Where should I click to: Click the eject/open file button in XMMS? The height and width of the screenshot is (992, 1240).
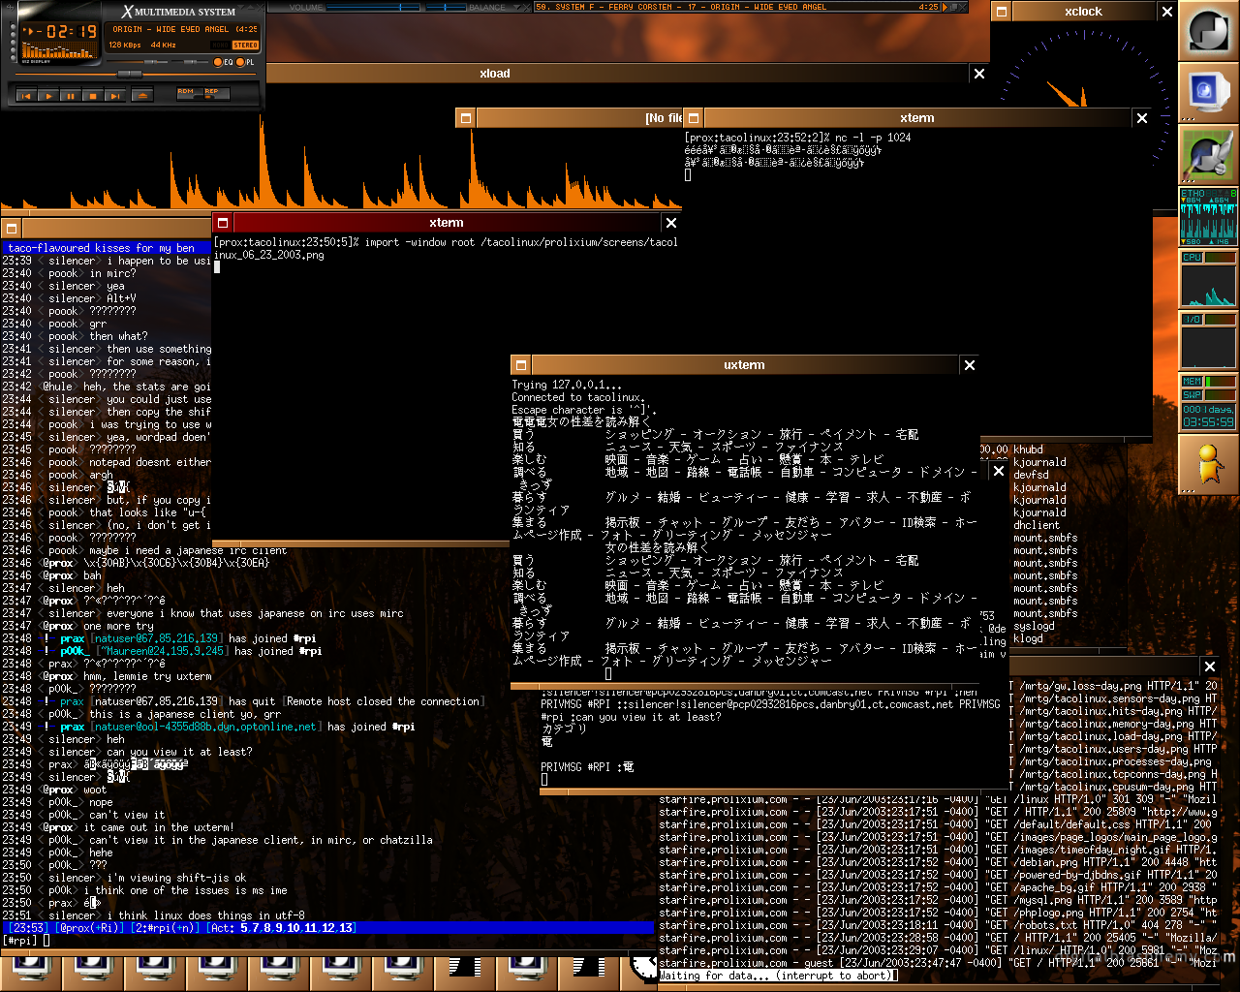click(142, 96)
